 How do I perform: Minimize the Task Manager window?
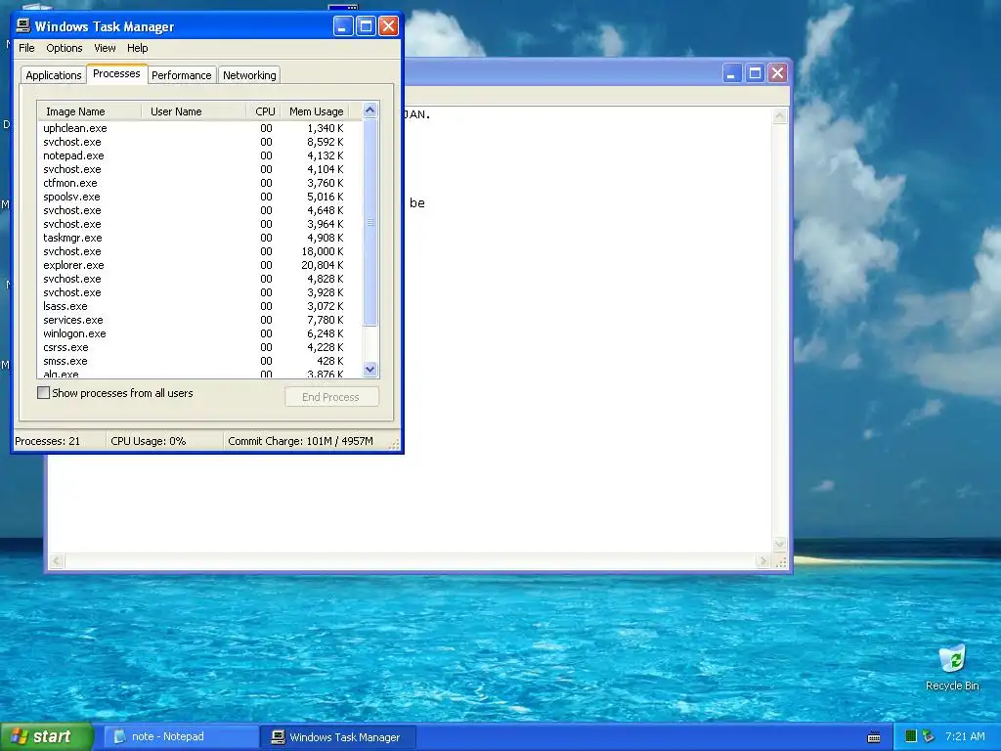(343, 26)
